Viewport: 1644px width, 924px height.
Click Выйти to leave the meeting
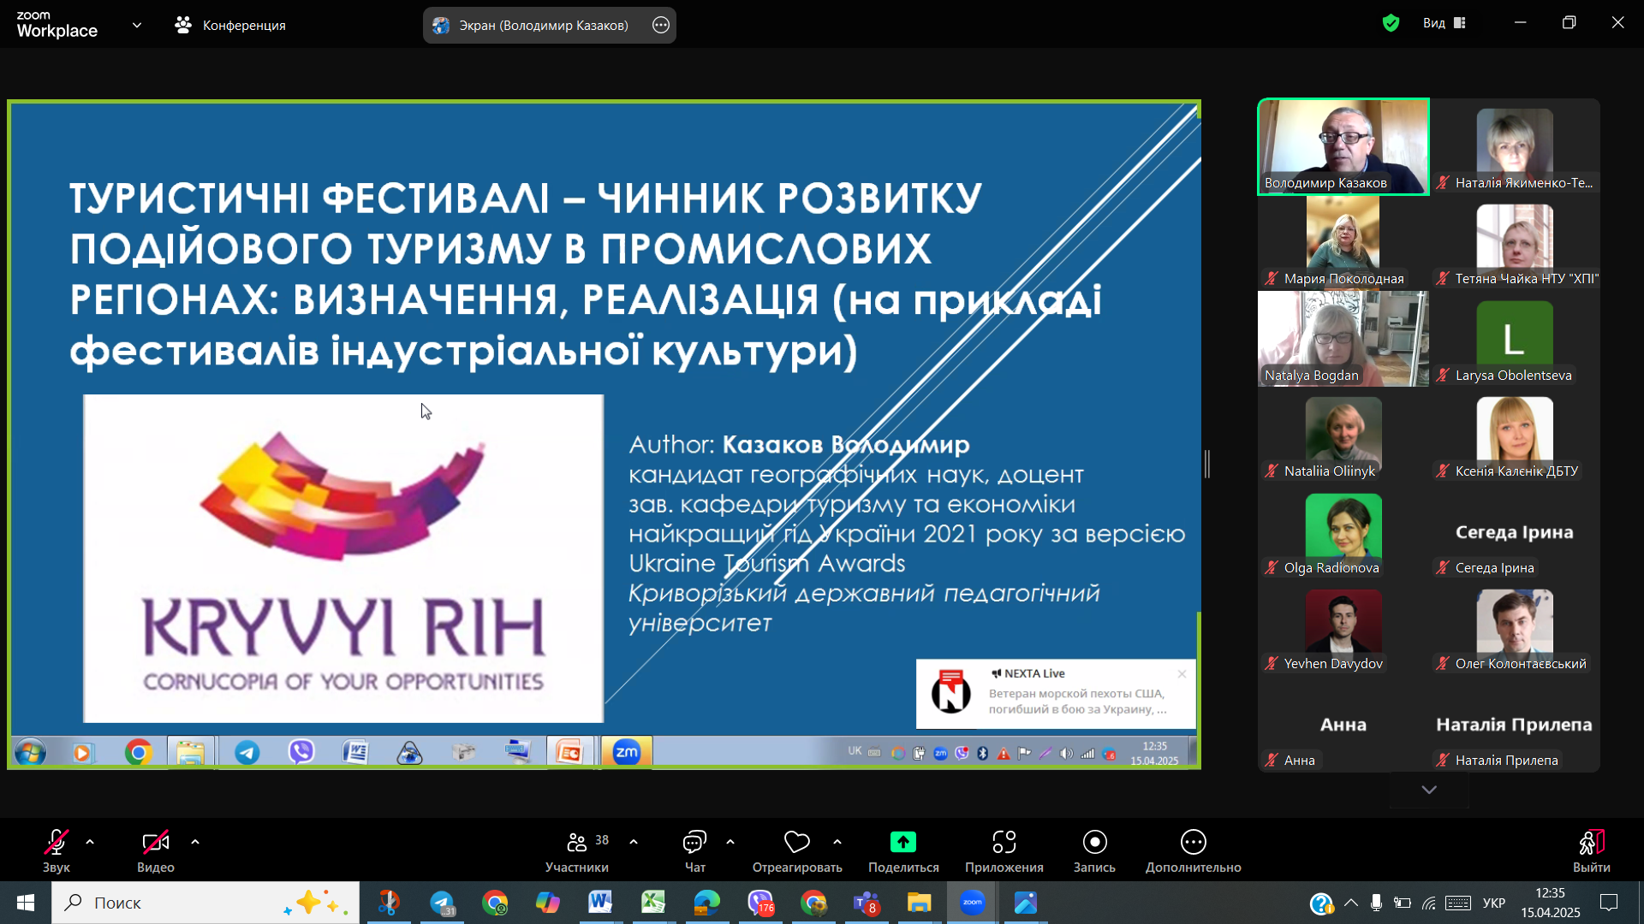(1591, 851)
